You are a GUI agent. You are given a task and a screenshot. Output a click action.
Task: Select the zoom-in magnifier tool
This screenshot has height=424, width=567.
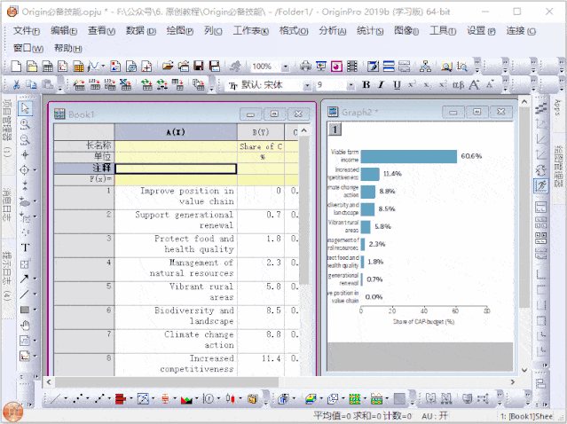(25, 124)
